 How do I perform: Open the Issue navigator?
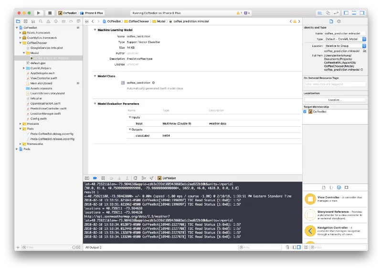pyautogui.click(x=48, y=22)
